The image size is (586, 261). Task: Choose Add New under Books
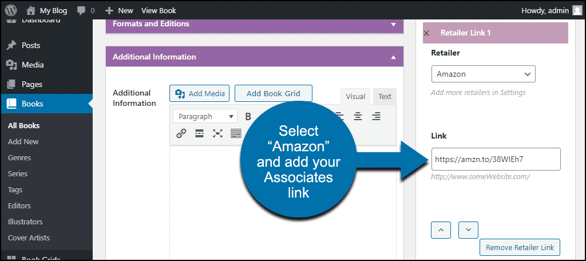(x=23, y=142)
